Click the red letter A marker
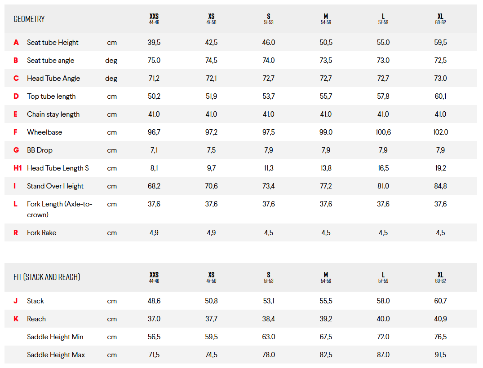The image size is (483, 368). (16, 42)
